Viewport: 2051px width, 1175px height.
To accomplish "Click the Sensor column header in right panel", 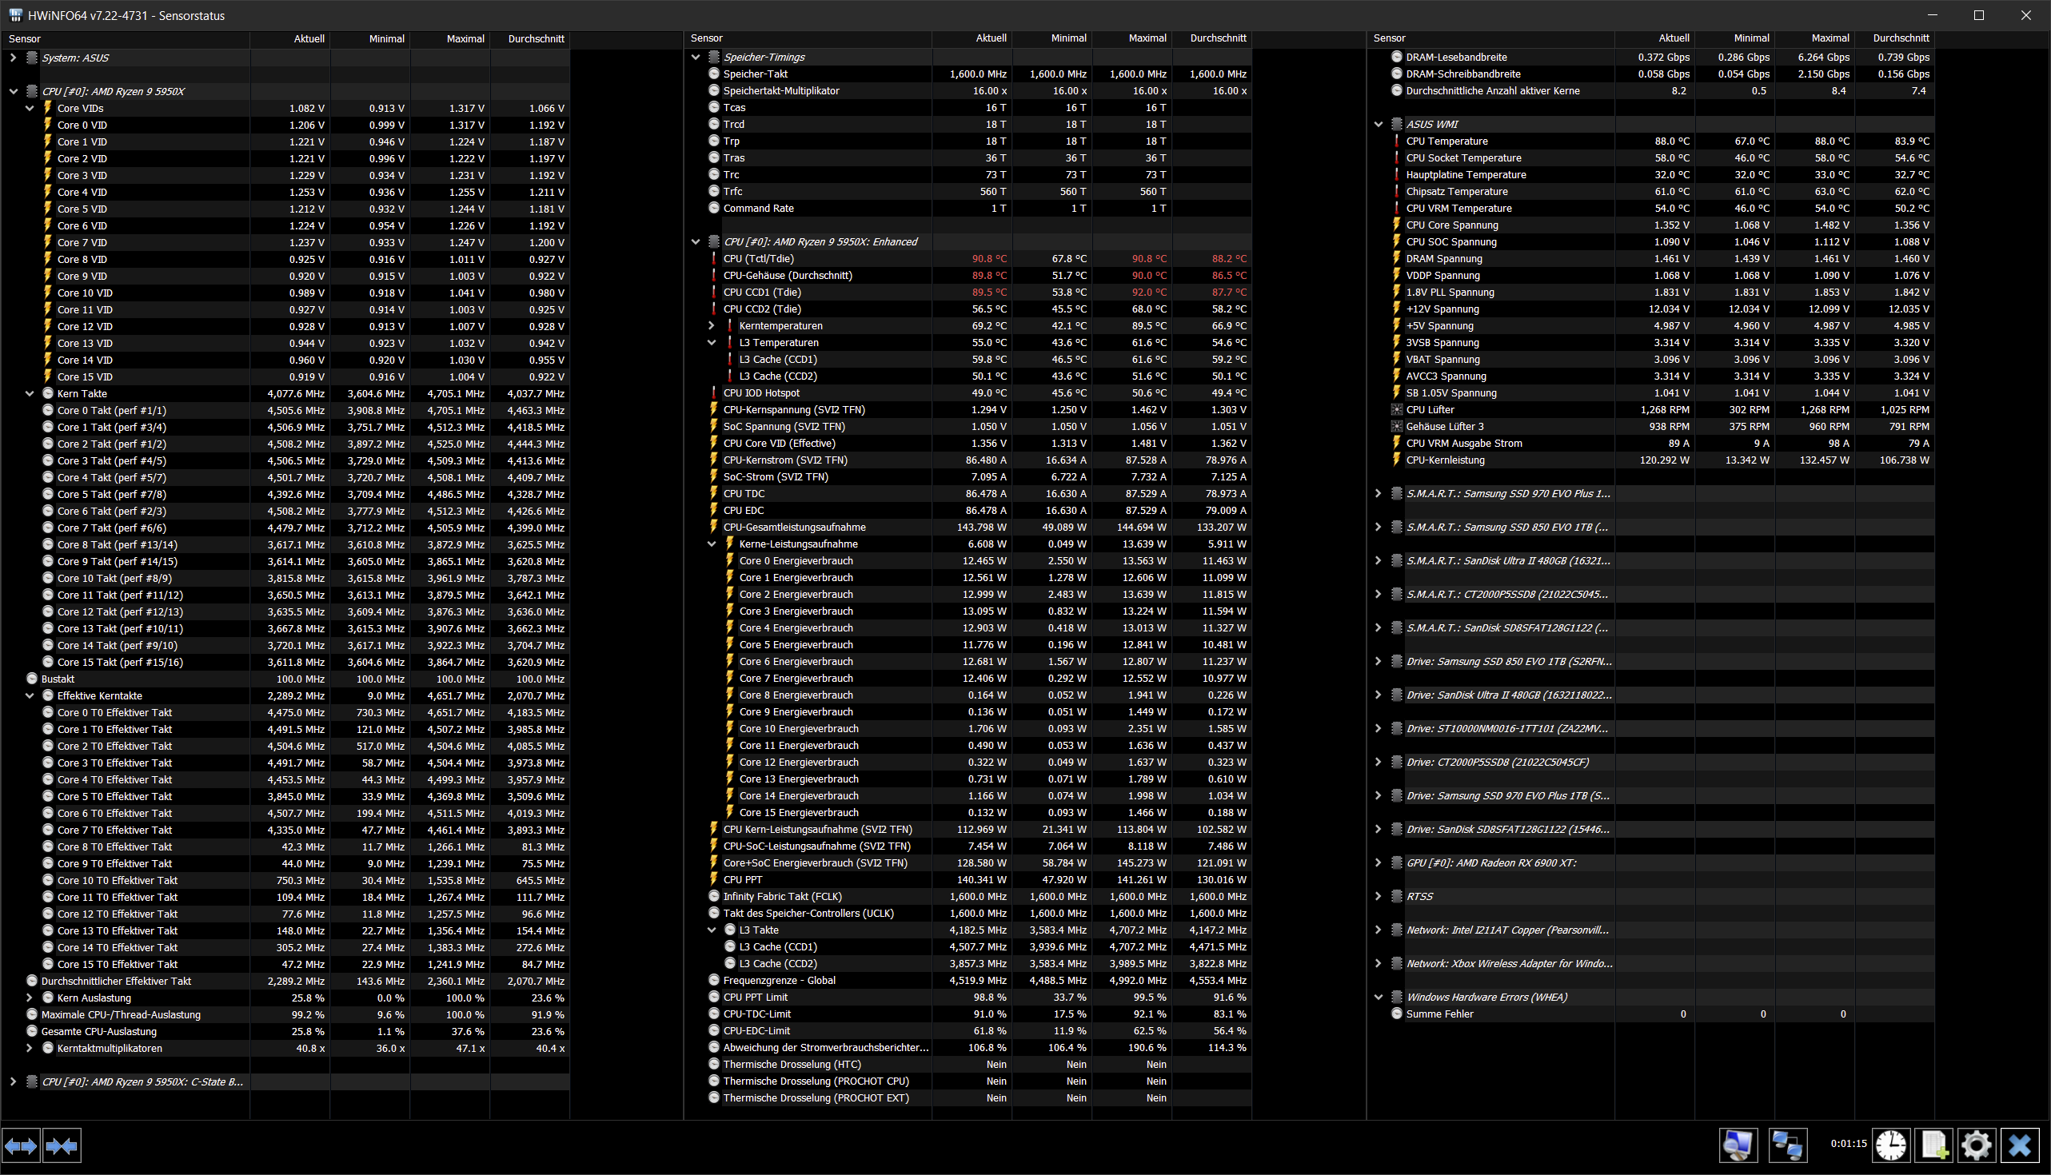I will pos(1389,38).
